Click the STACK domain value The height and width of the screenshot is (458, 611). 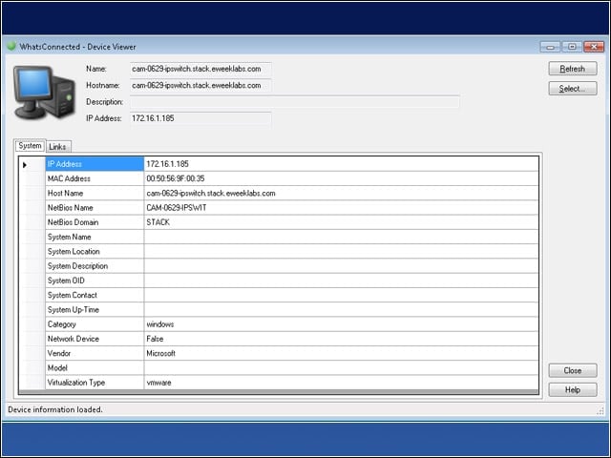click(158, 222)
